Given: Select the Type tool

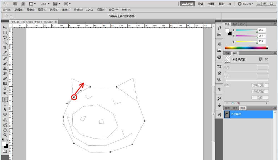Looking at the screenshot, I should [5, 104].
